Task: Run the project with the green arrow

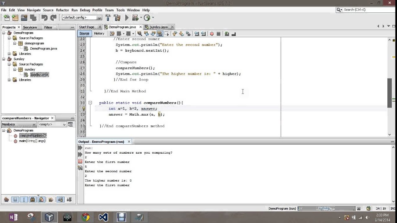Action: click(127, 18)
